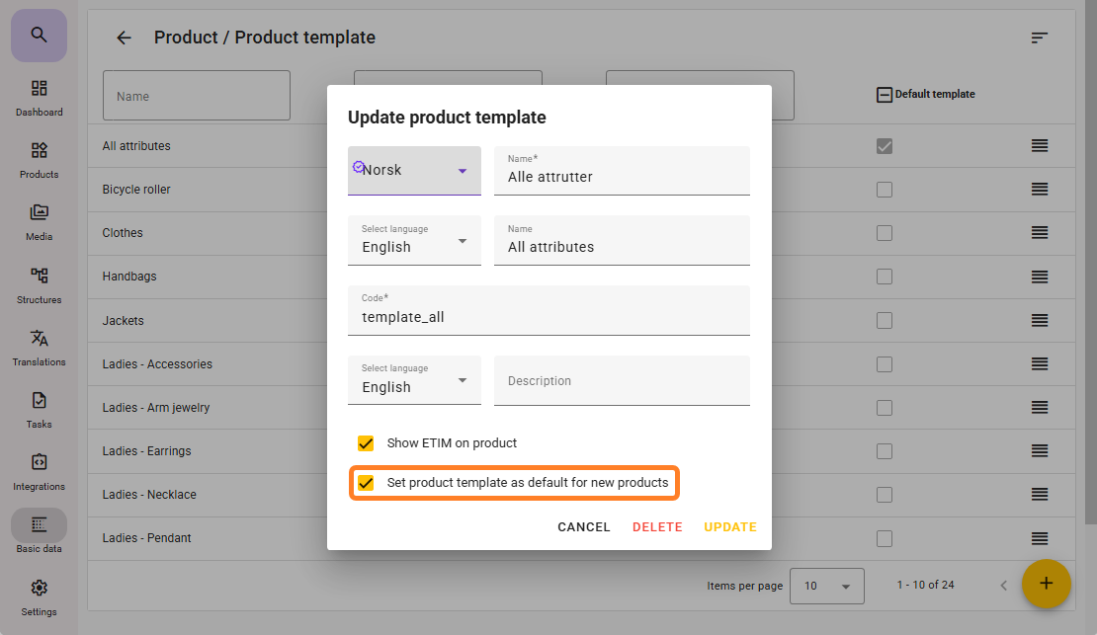Uncheck Show ETIM on product
Image resolution: width=1097 pixels, height=635 pixels.
pyautogui.click(x=367, y=443)
